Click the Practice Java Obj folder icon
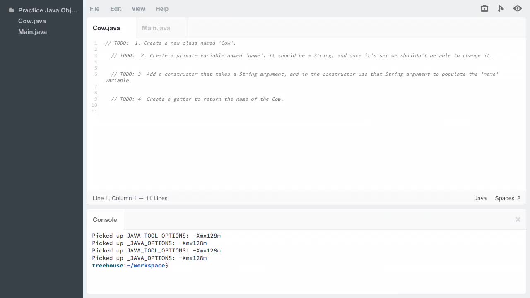The width and height of the screenshot is (530, 298). [x=11, y=10]
